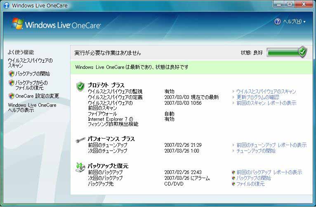Click arrow beside ウイルスとスパイウェアのスキャン link on right
This screenshot has height=207, width=316.
tap(233, 92)
